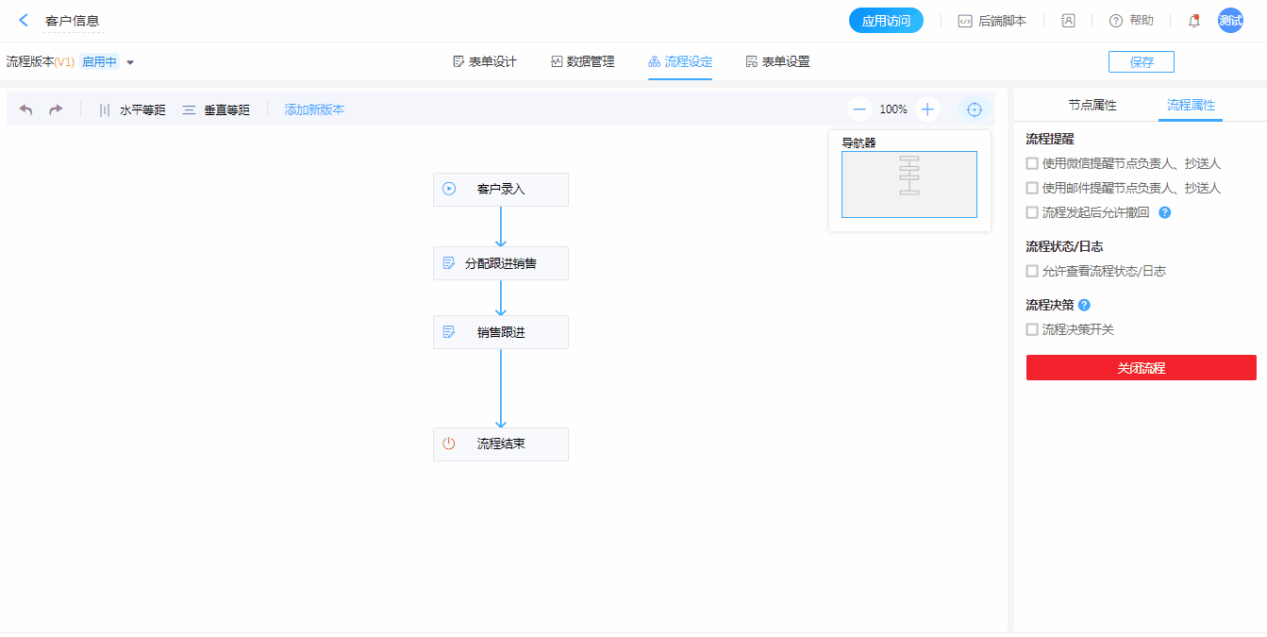Open the 表单设计 tab
Image resolution: width=1267 pixels, height=637 pixels.
[485, 62]
